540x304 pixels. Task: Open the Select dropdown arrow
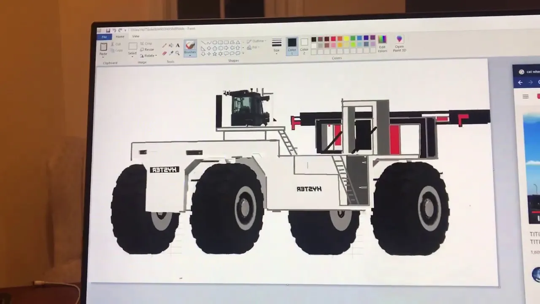[132, 57]
